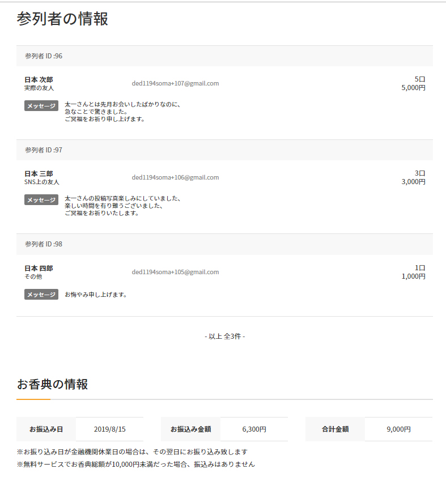Click email ded1194soma+105@gmail.com

175,272
